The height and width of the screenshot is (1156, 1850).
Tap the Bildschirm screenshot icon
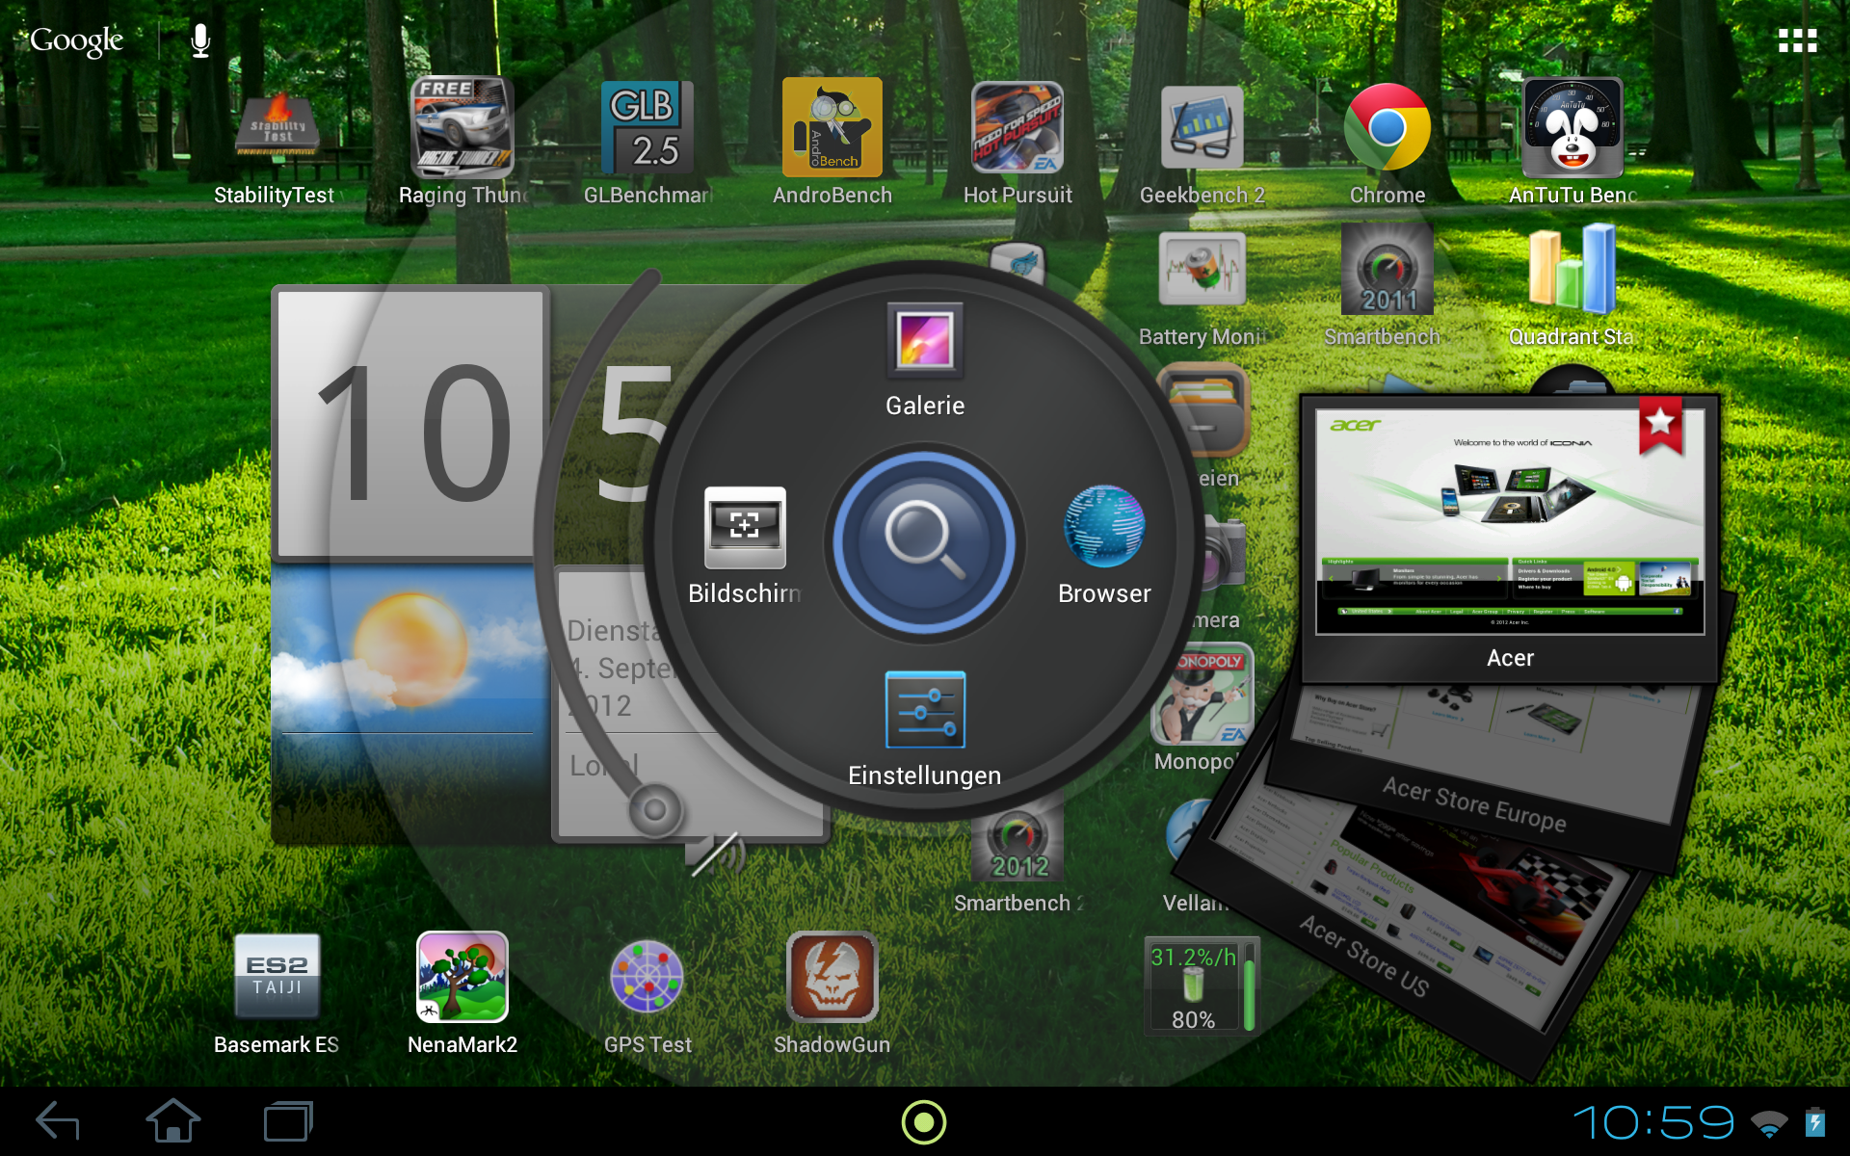(745, 528)
